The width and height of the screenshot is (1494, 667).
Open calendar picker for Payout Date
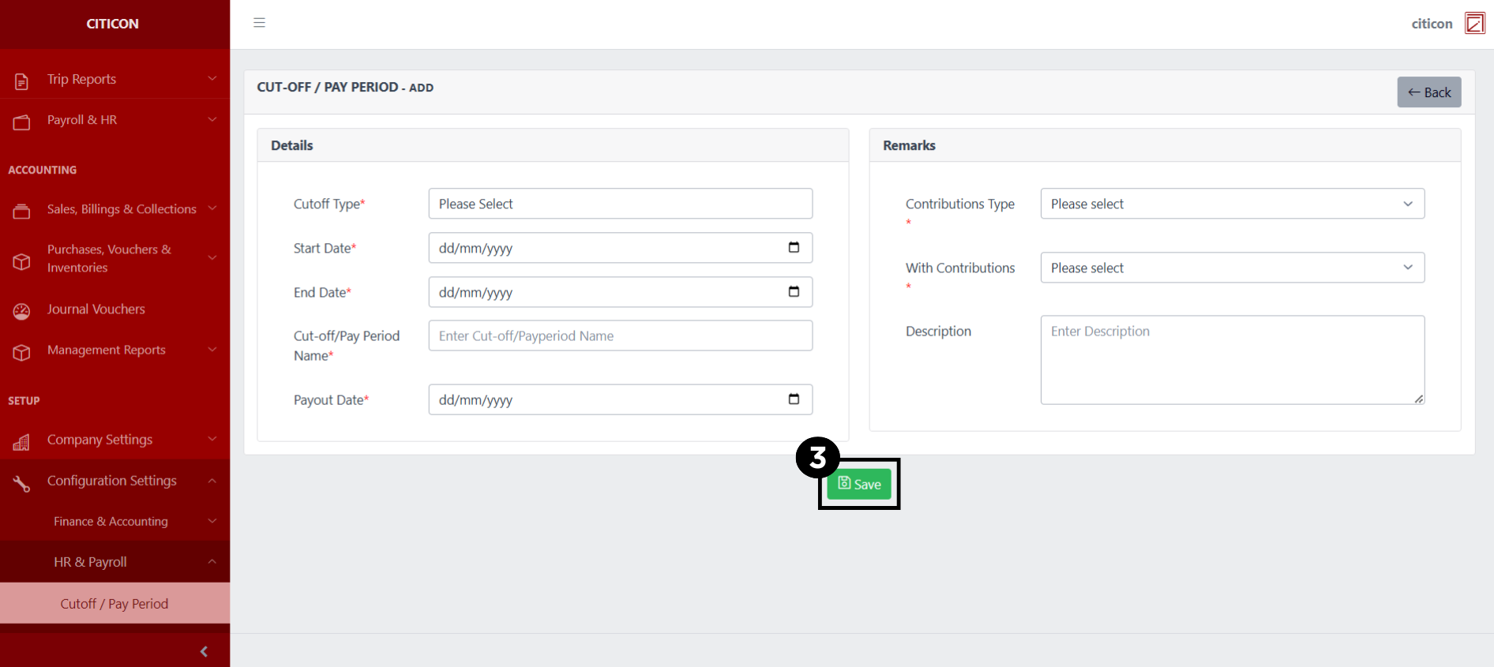pyautogui.click(x=794, y=399)
